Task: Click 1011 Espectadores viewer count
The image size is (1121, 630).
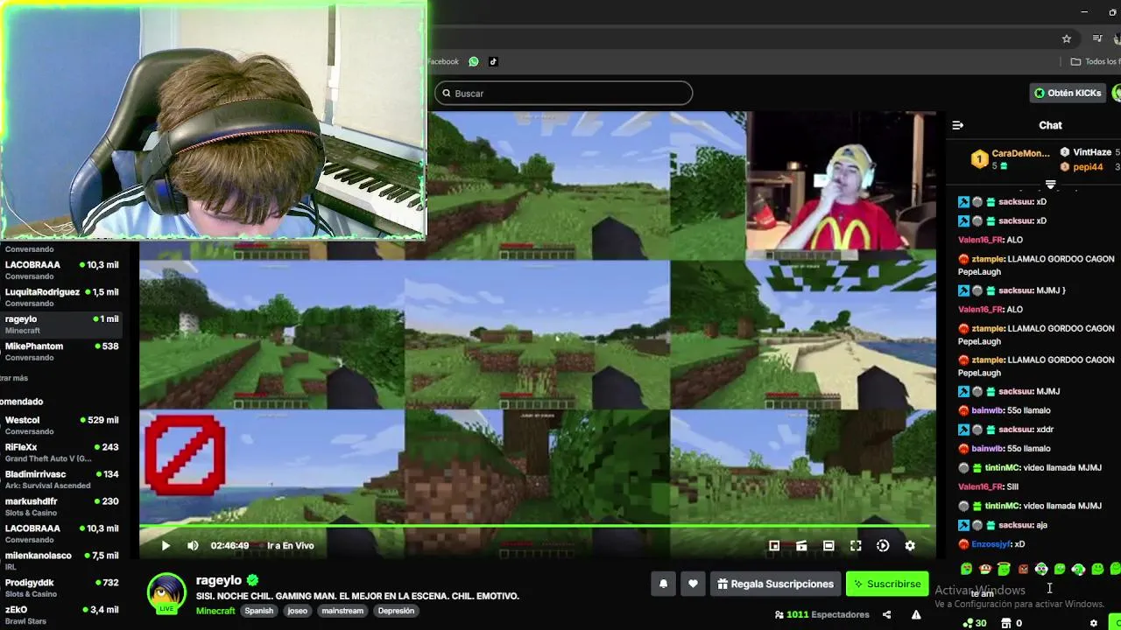Action: coord(822,614)
